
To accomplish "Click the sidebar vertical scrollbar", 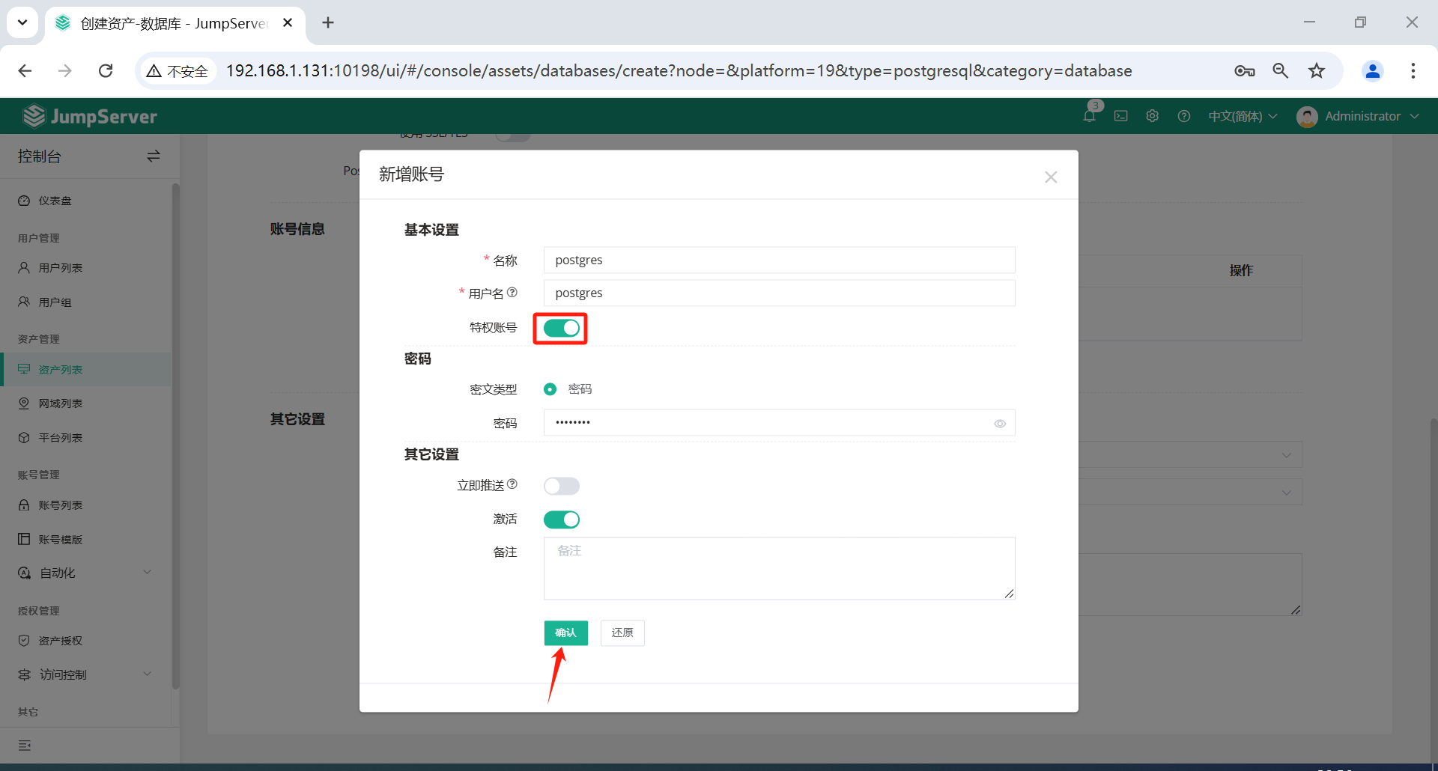I will (x=175, y=436).
